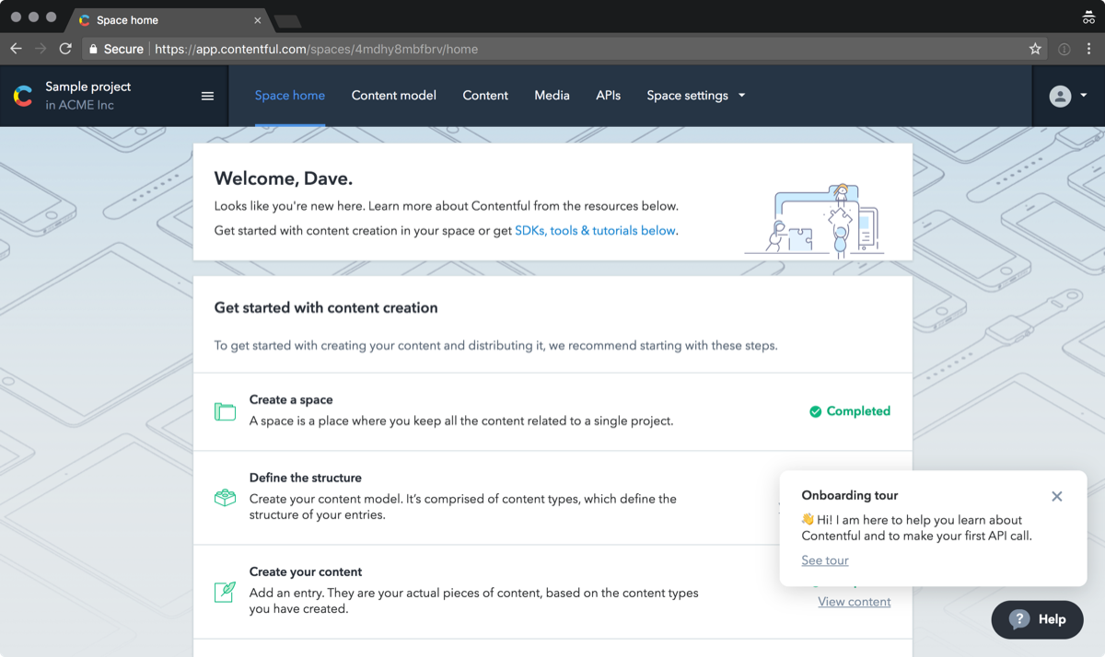
Task: Click the Create your content pencil icon
Action: tap(225, 592)
